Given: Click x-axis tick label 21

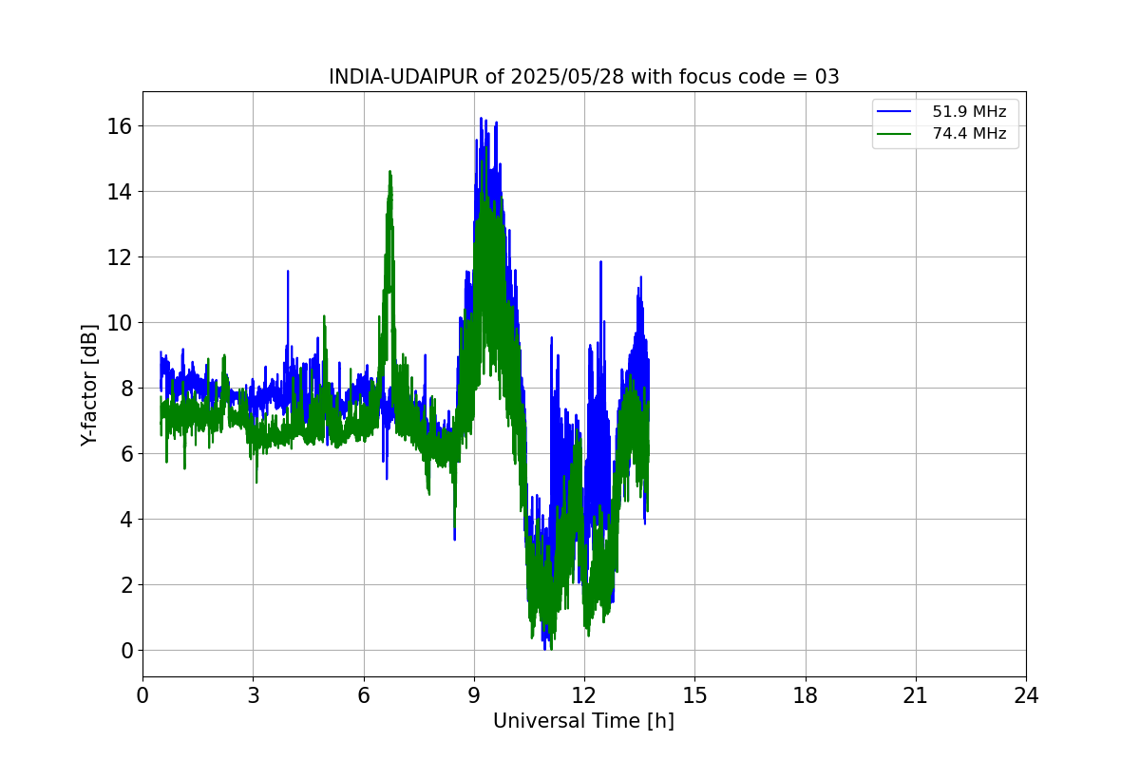Looking at the screenshot, I should [x=916, y=695].
